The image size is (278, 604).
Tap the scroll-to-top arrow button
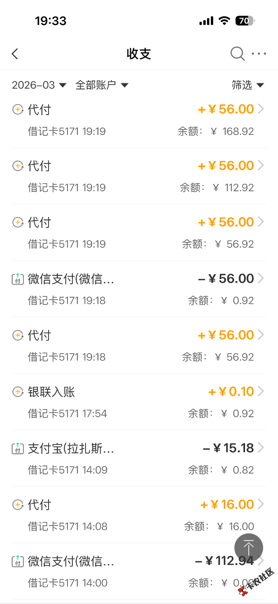pyautogui.click(x=249, y=548)
